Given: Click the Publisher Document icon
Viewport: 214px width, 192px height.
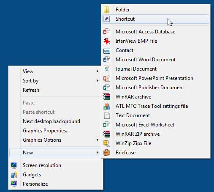Looking at the screenshot, I should [x=107, y=88].
